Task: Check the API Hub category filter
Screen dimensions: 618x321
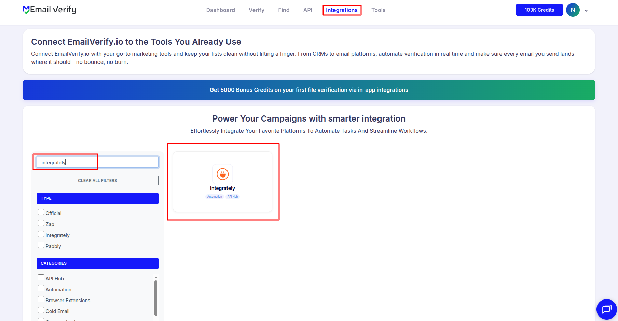Action: [41, 278]
